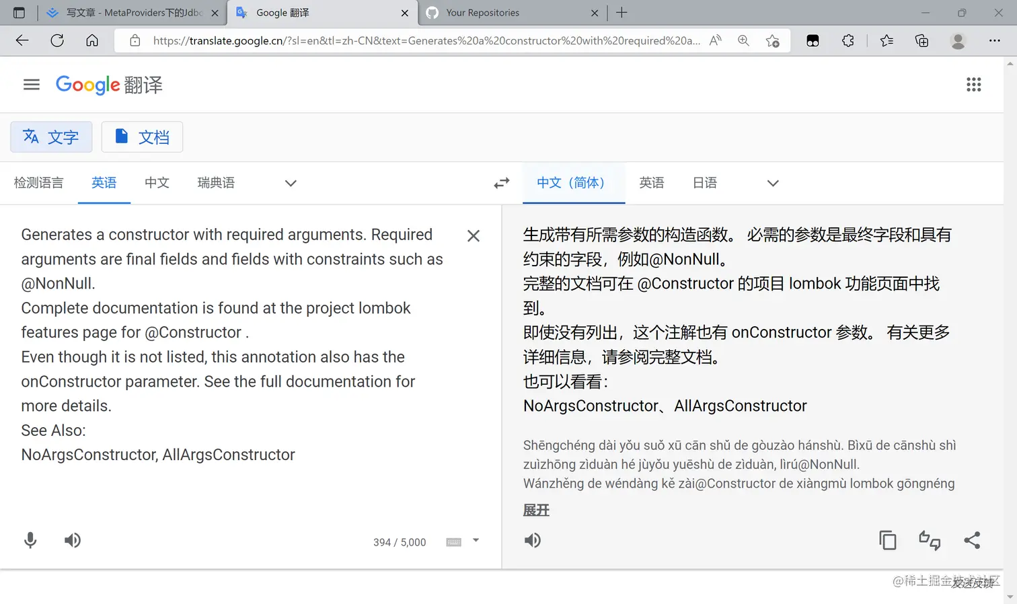Rate this translation via feedback icon
The image size is (1017, 604).
pos(930,540)
